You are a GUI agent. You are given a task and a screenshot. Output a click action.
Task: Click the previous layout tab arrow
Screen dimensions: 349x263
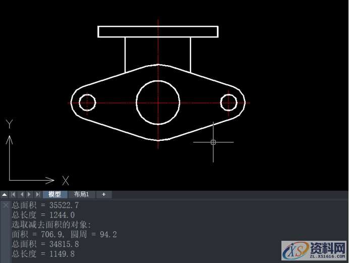pyautogui.click(x=22, y=194)
